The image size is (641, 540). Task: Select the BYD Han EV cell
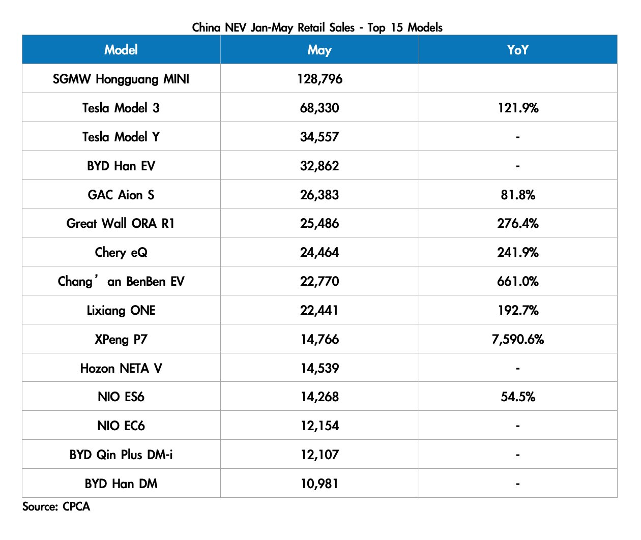pos(121,166)
